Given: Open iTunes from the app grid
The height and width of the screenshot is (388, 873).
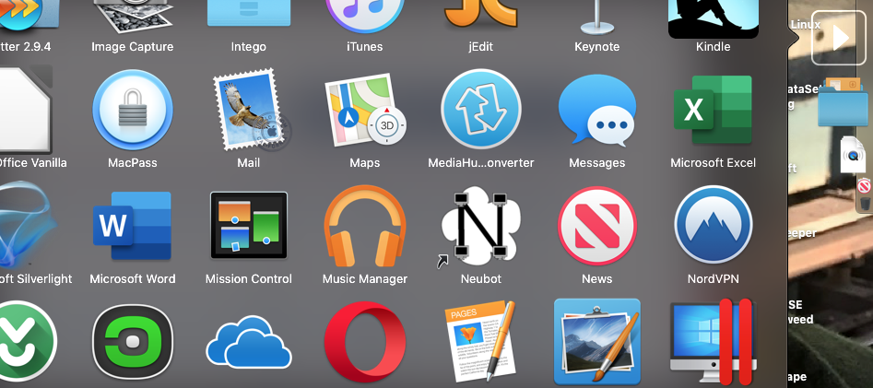Looking at the screenshot, I should click(x=365, y=16).
